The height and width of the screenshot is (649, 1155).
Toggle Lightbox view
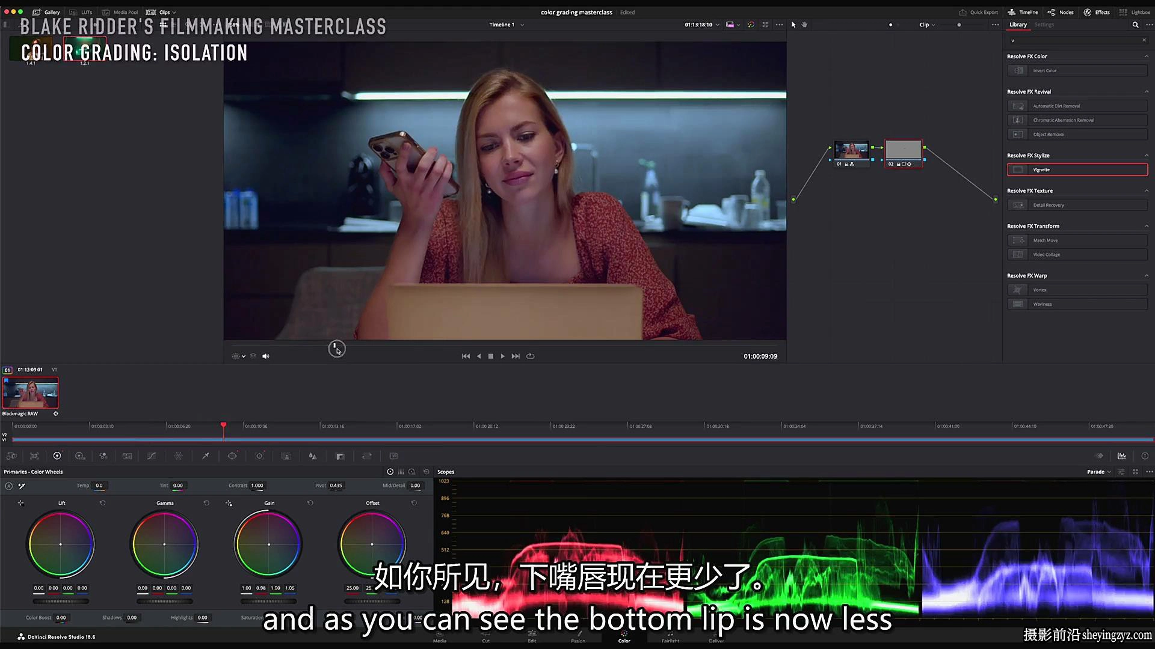(1135, 12)
